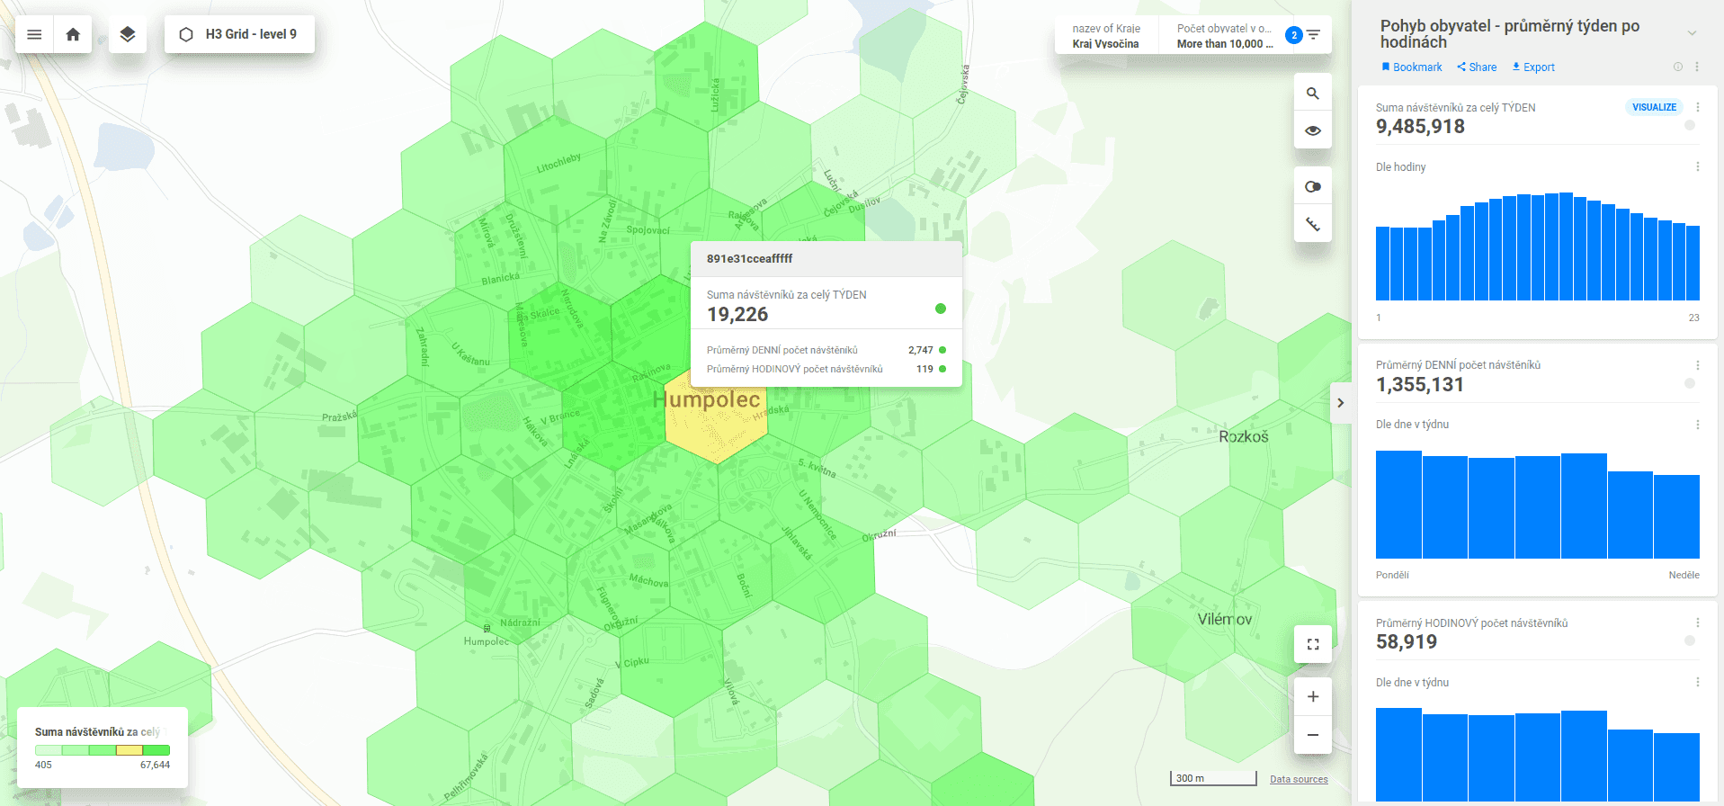Viewport: 1724px width, 806px height.
Task: Bookmark the current dashboard view
Action: [x=1412, y=67]
